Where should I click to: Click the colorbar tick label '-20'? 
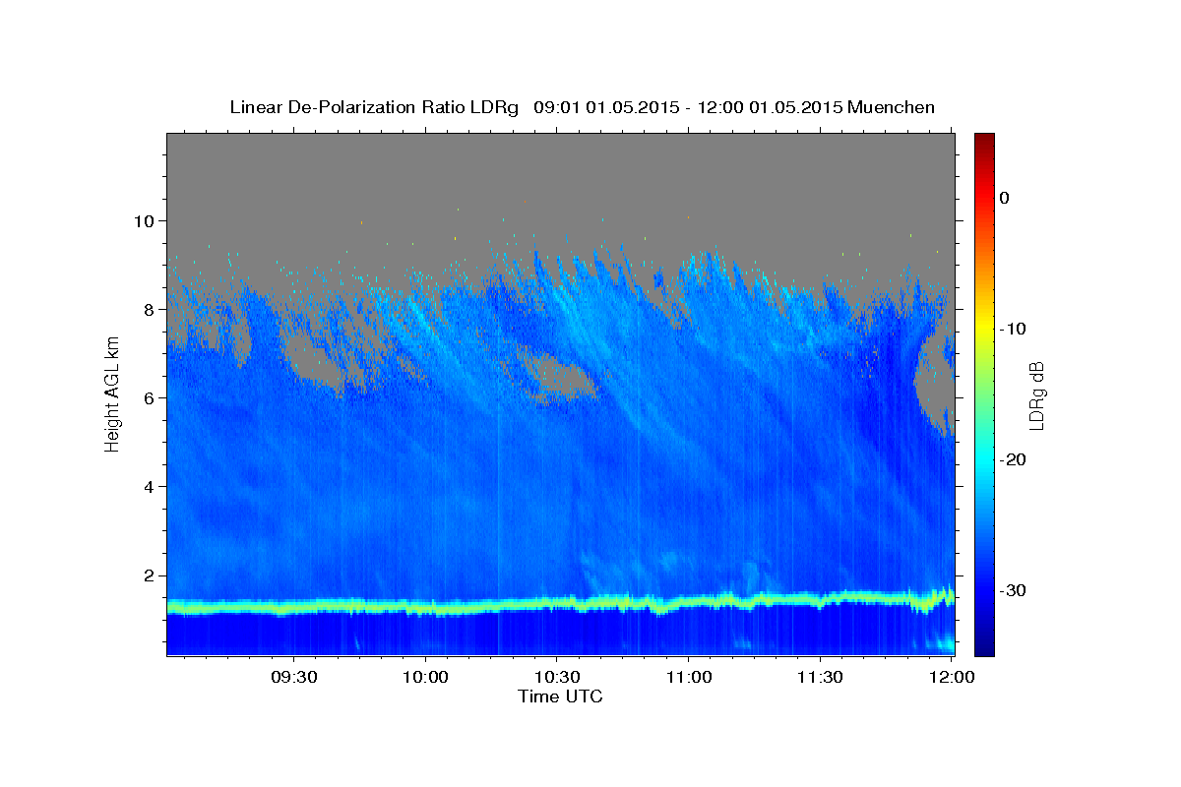point(1015,459)
